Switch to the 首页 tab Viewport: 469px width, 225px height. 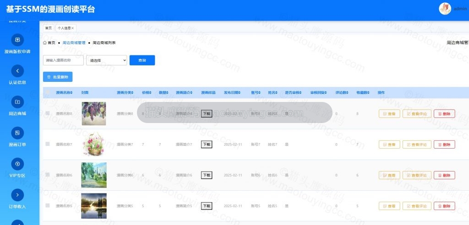click(x=48, y=28)
